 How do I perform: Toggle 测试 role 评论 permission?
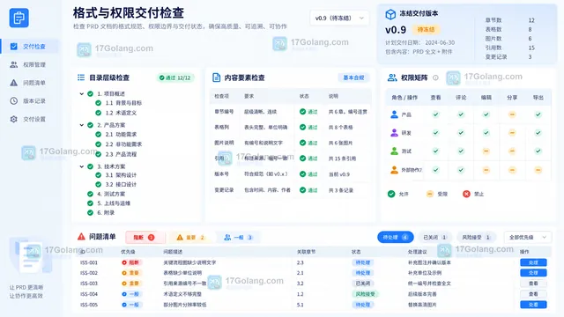coord(461,151)
